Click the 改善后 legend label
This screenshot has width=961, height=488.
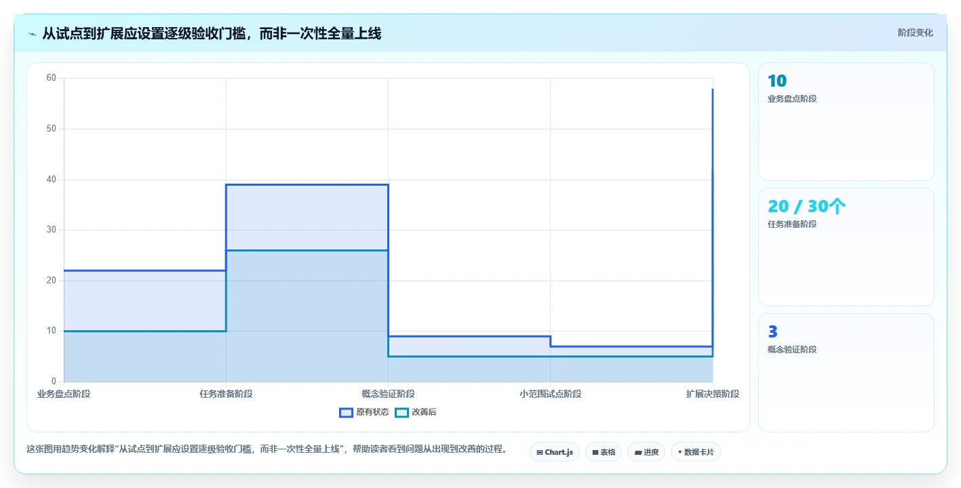coord(424,412)
